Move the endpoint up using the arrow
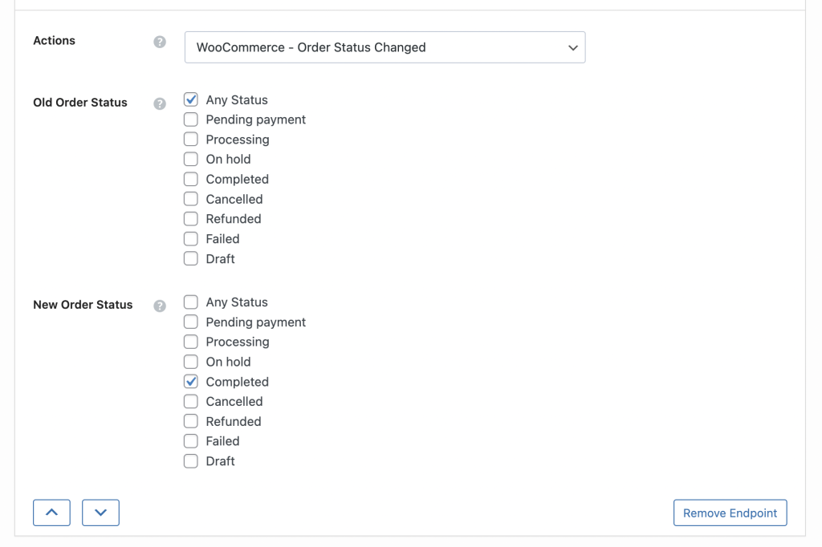This screenshot has width=822, height=547. (x=51, y=513)
